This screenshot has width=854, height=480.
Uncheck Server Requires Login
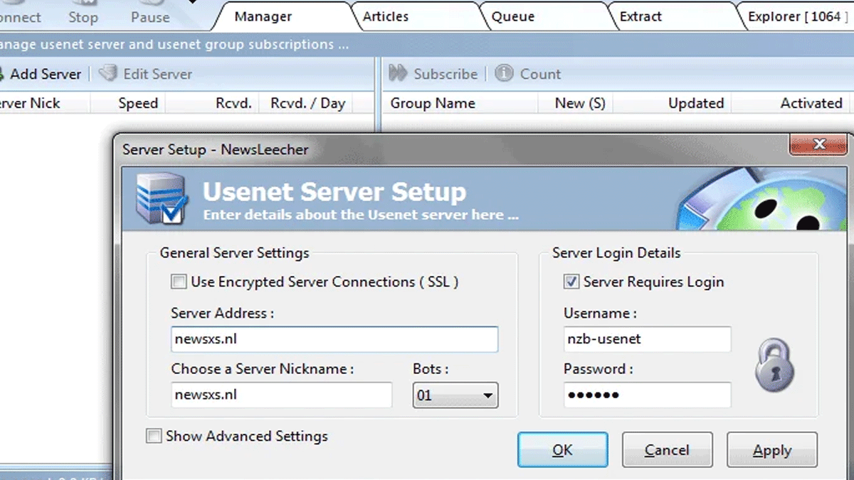tap(571, 282)
